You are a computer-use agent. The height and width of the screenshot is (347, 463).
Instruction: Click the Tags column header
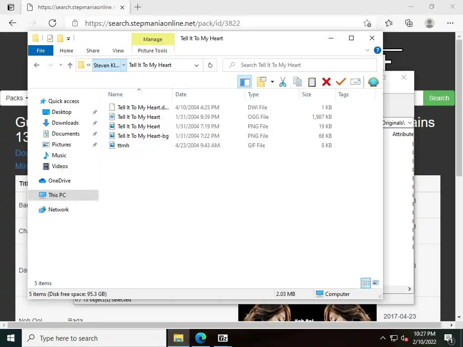(x=344, y=94)
